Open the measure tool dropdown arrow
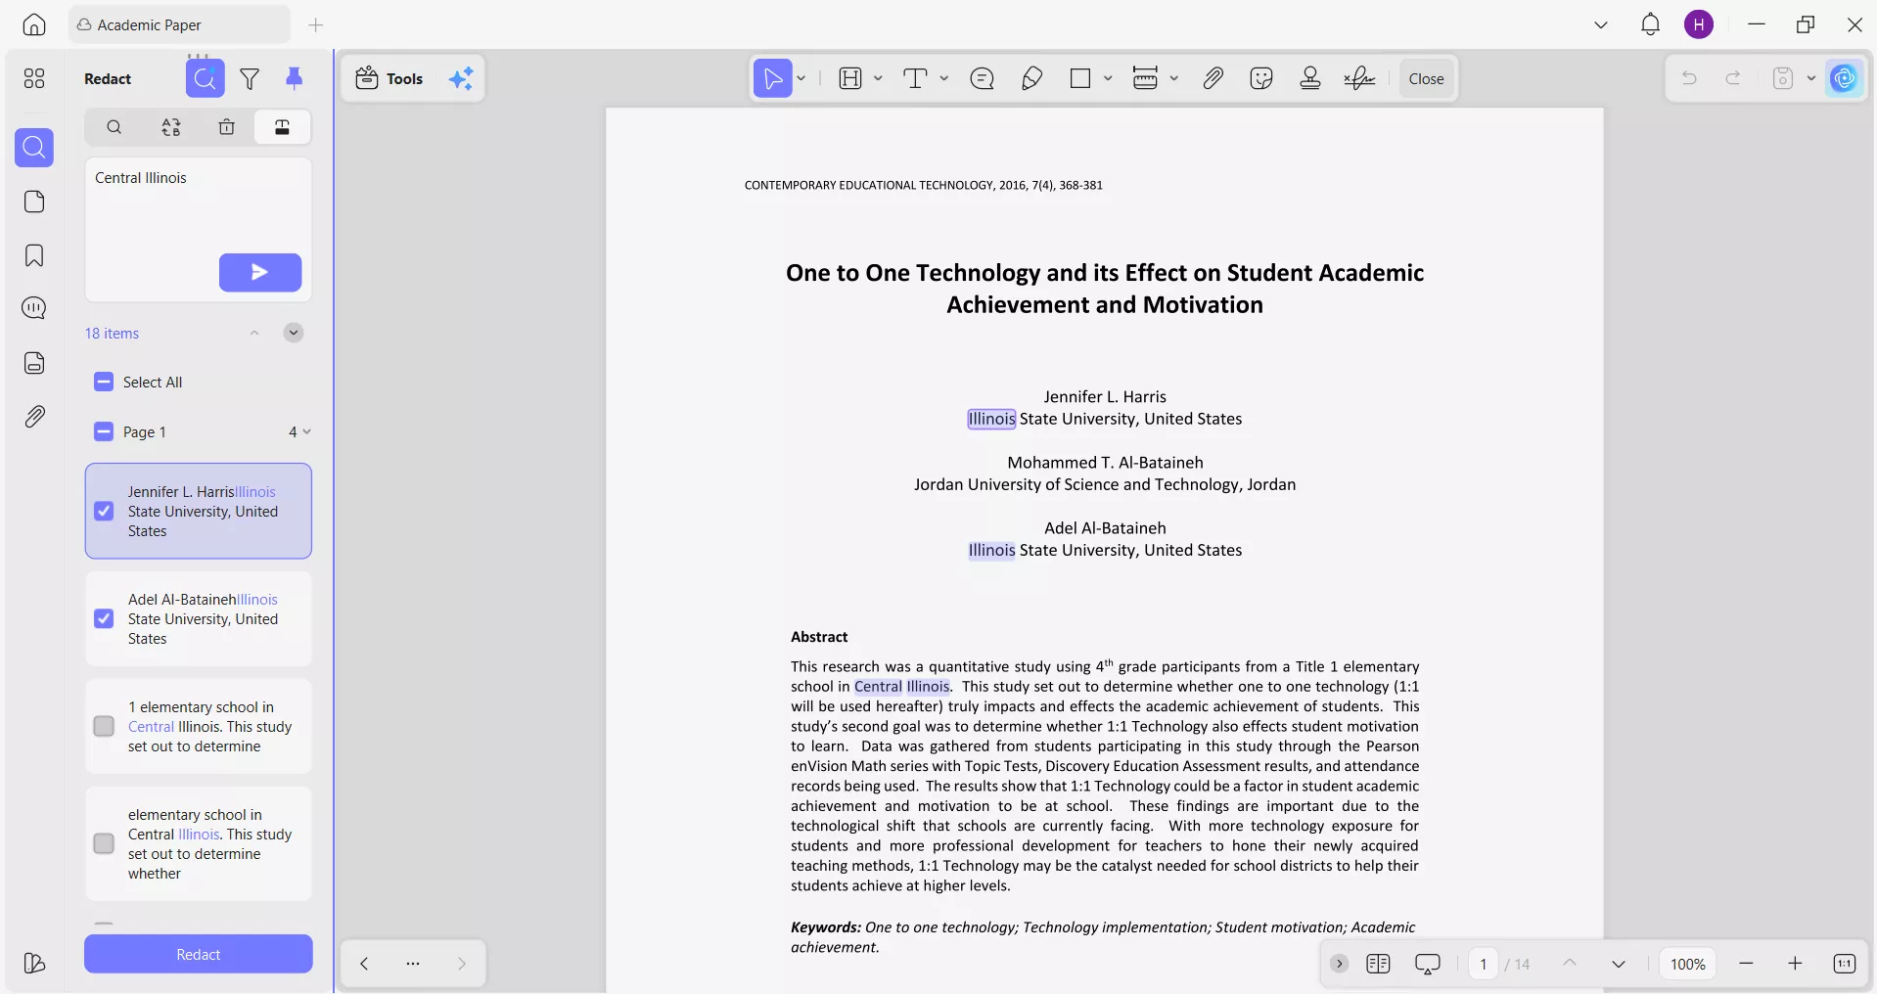1877x994 pixels. click(1174, 78)
